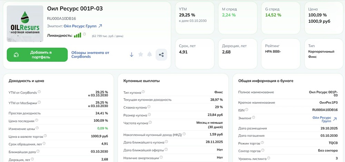Open help icon next to Изменение цены

[37, 128]
